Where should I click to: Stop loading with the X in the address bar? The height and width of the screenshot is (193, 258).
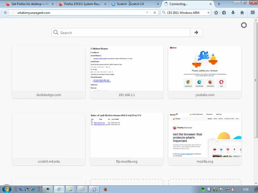[154, 13]
